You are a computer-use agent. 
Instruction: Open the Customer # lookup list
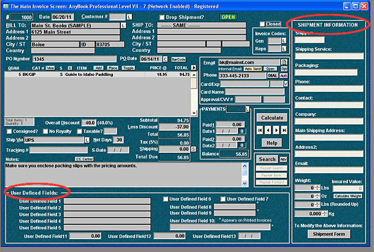tap(129, 17)
